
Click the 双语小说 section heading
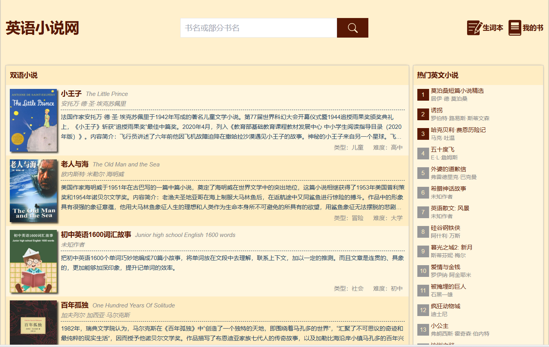[x=24, y=75]
